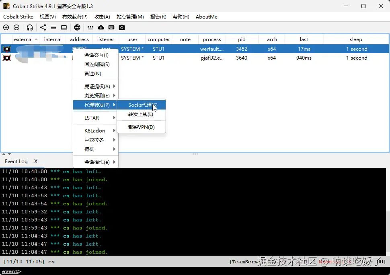Expand the 代理转发(P) submenu
The image size is (390, 275).
tap(96, 105)
